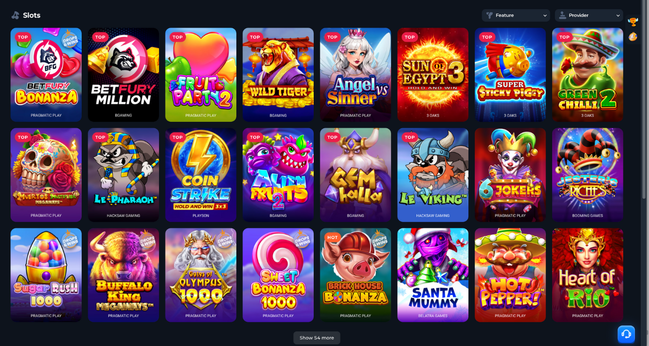Viewport: 649px width, 346px height.
Task: Click the TOP badge on Wild Tiger
Action: (255, 37)
